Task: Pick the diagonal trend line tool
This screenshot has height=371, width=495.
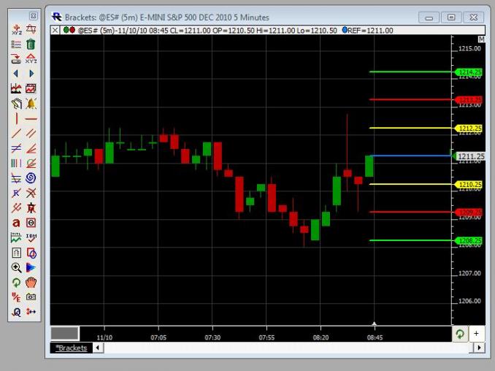Action: pos(16,133)
